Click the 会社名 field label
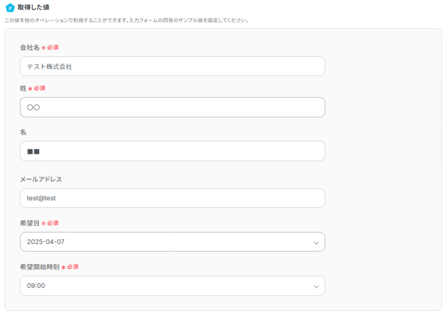Viewport: 447px width, 318px height. [30, 47]
